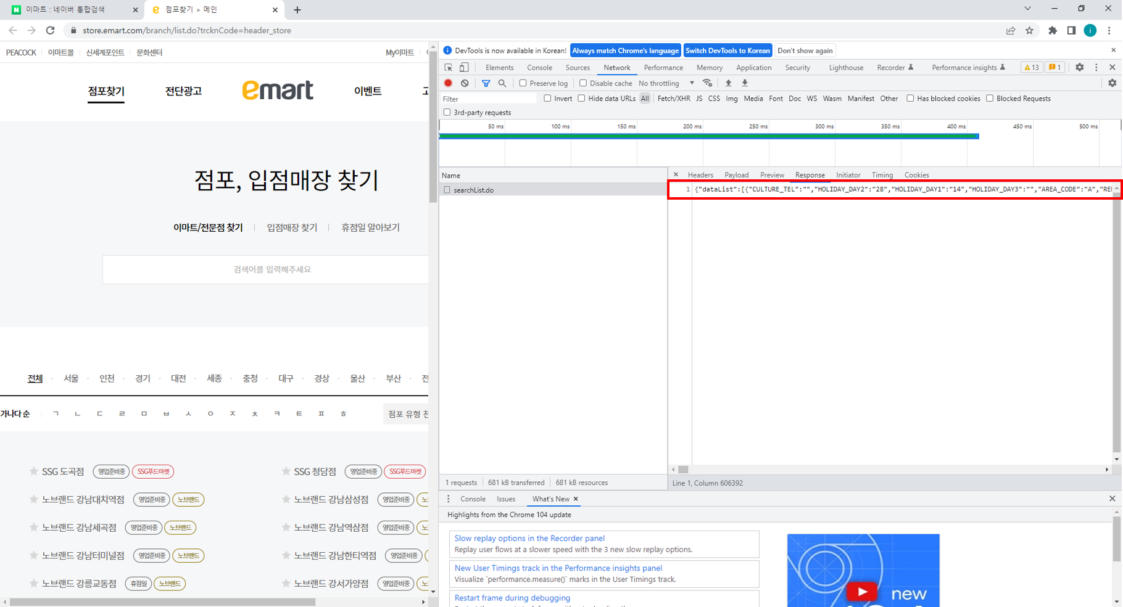
Task: Focus the network Filter text field
Action: pos(489,99)
